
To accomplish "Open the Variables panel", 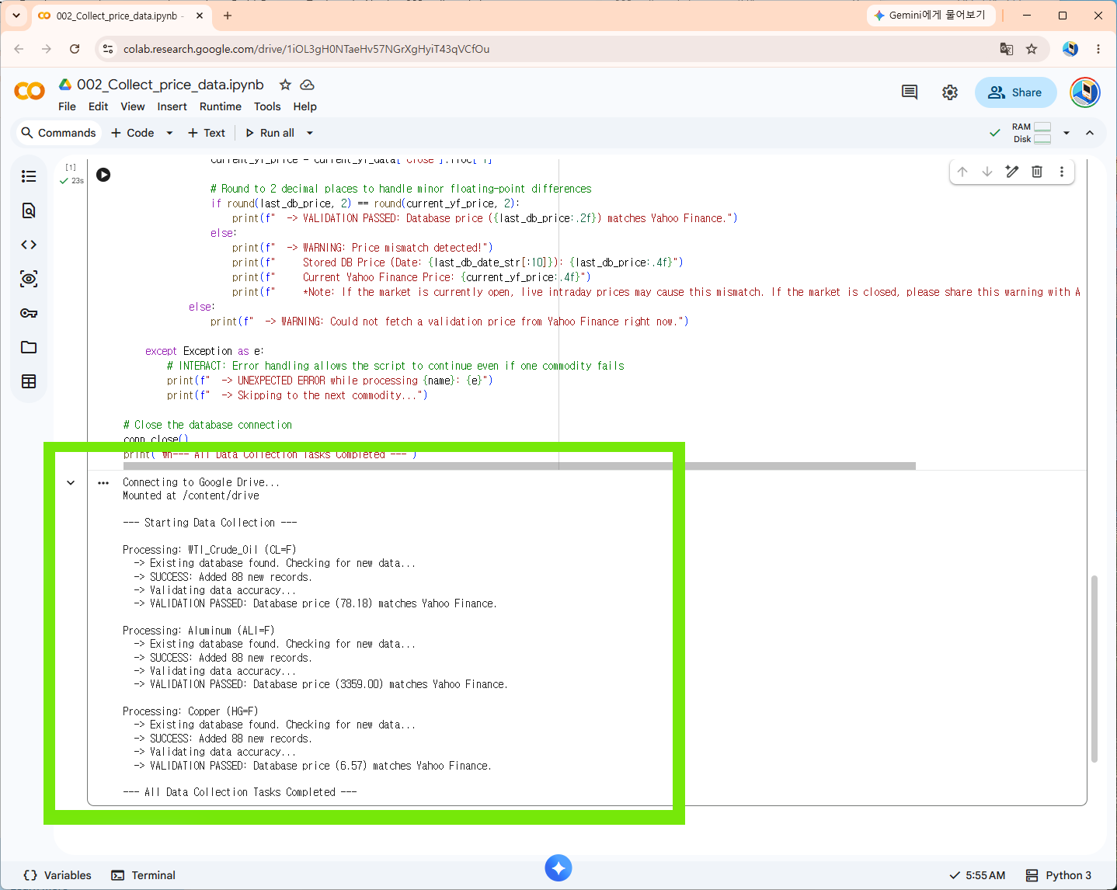I will [57, 875].
